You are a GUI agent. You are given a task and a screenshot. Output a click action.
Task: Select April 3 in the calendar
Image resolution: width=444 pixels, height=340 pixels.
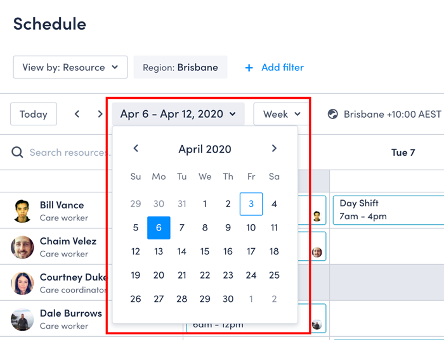pos(251,204)
